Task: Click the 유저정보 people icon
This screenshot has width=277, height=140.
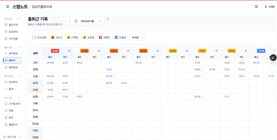Action: (x=6, y=53)
